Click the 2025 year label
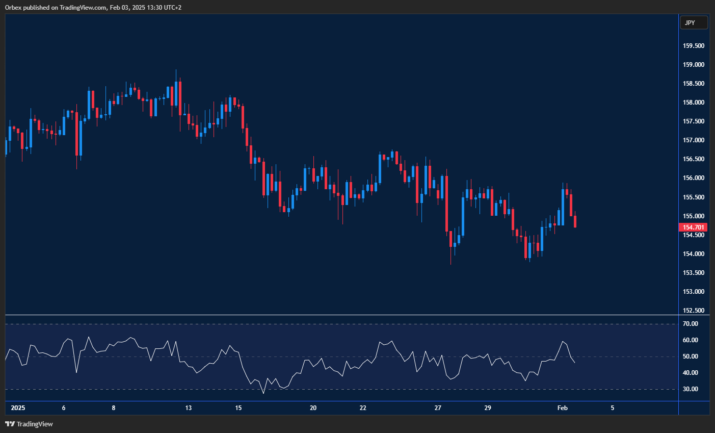Screen dimensions: 715x433 [x=18, y=408]
